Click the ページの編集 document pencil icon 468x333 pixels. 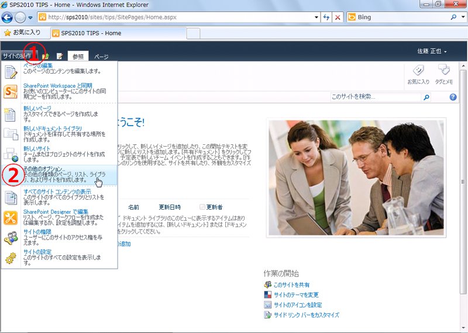click(11, 73)
